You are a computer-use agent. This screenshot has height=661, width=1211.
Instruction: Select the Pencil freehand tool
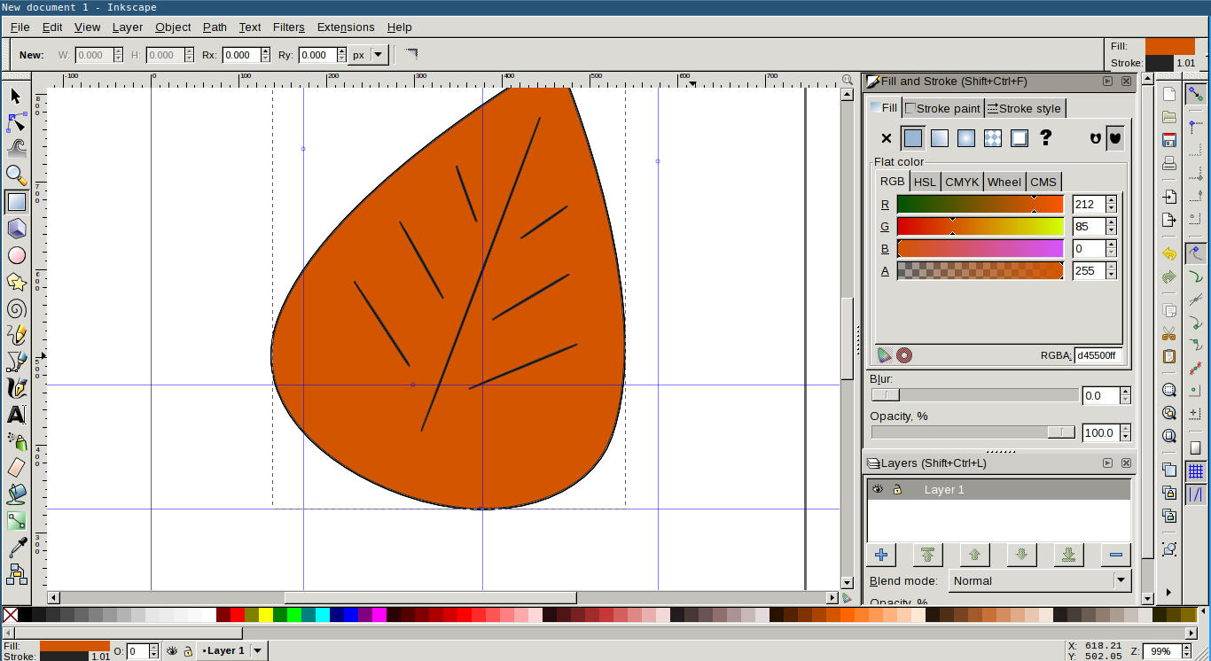pos(16,335)
